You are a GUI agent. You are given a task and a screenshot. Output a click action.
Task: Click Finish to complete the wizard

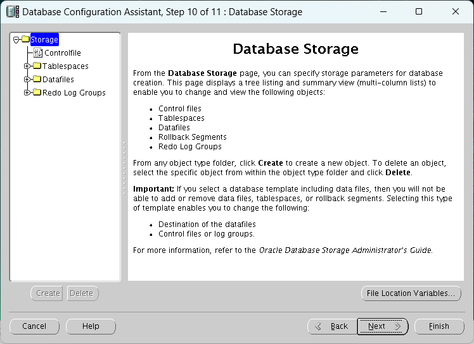[439, 326]
